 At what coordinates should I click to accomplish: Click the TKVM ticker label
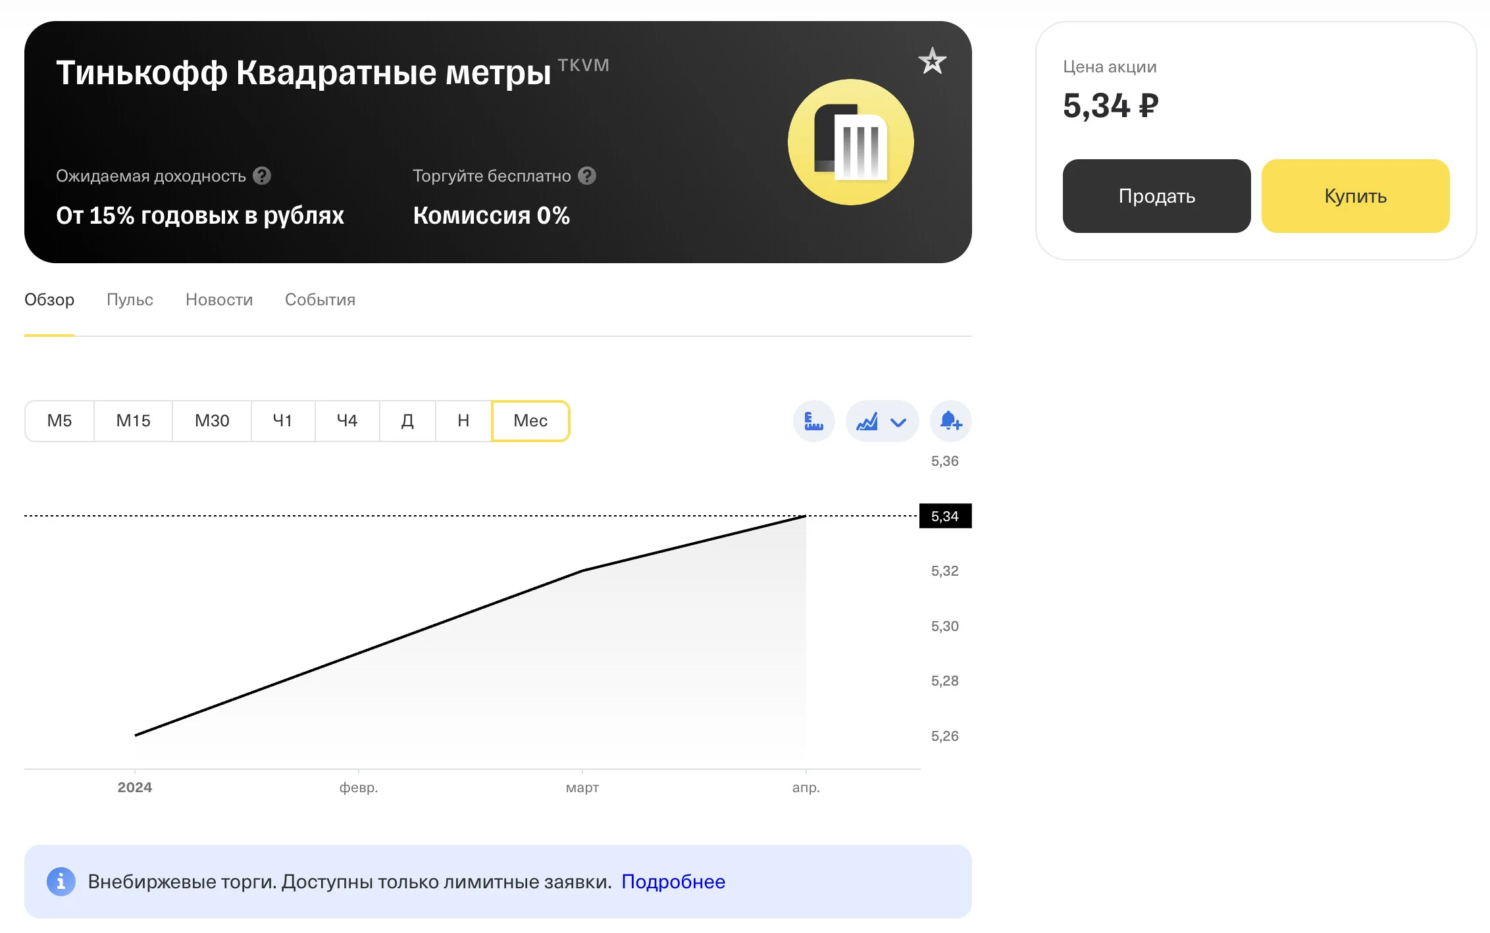tap(584, 65)
